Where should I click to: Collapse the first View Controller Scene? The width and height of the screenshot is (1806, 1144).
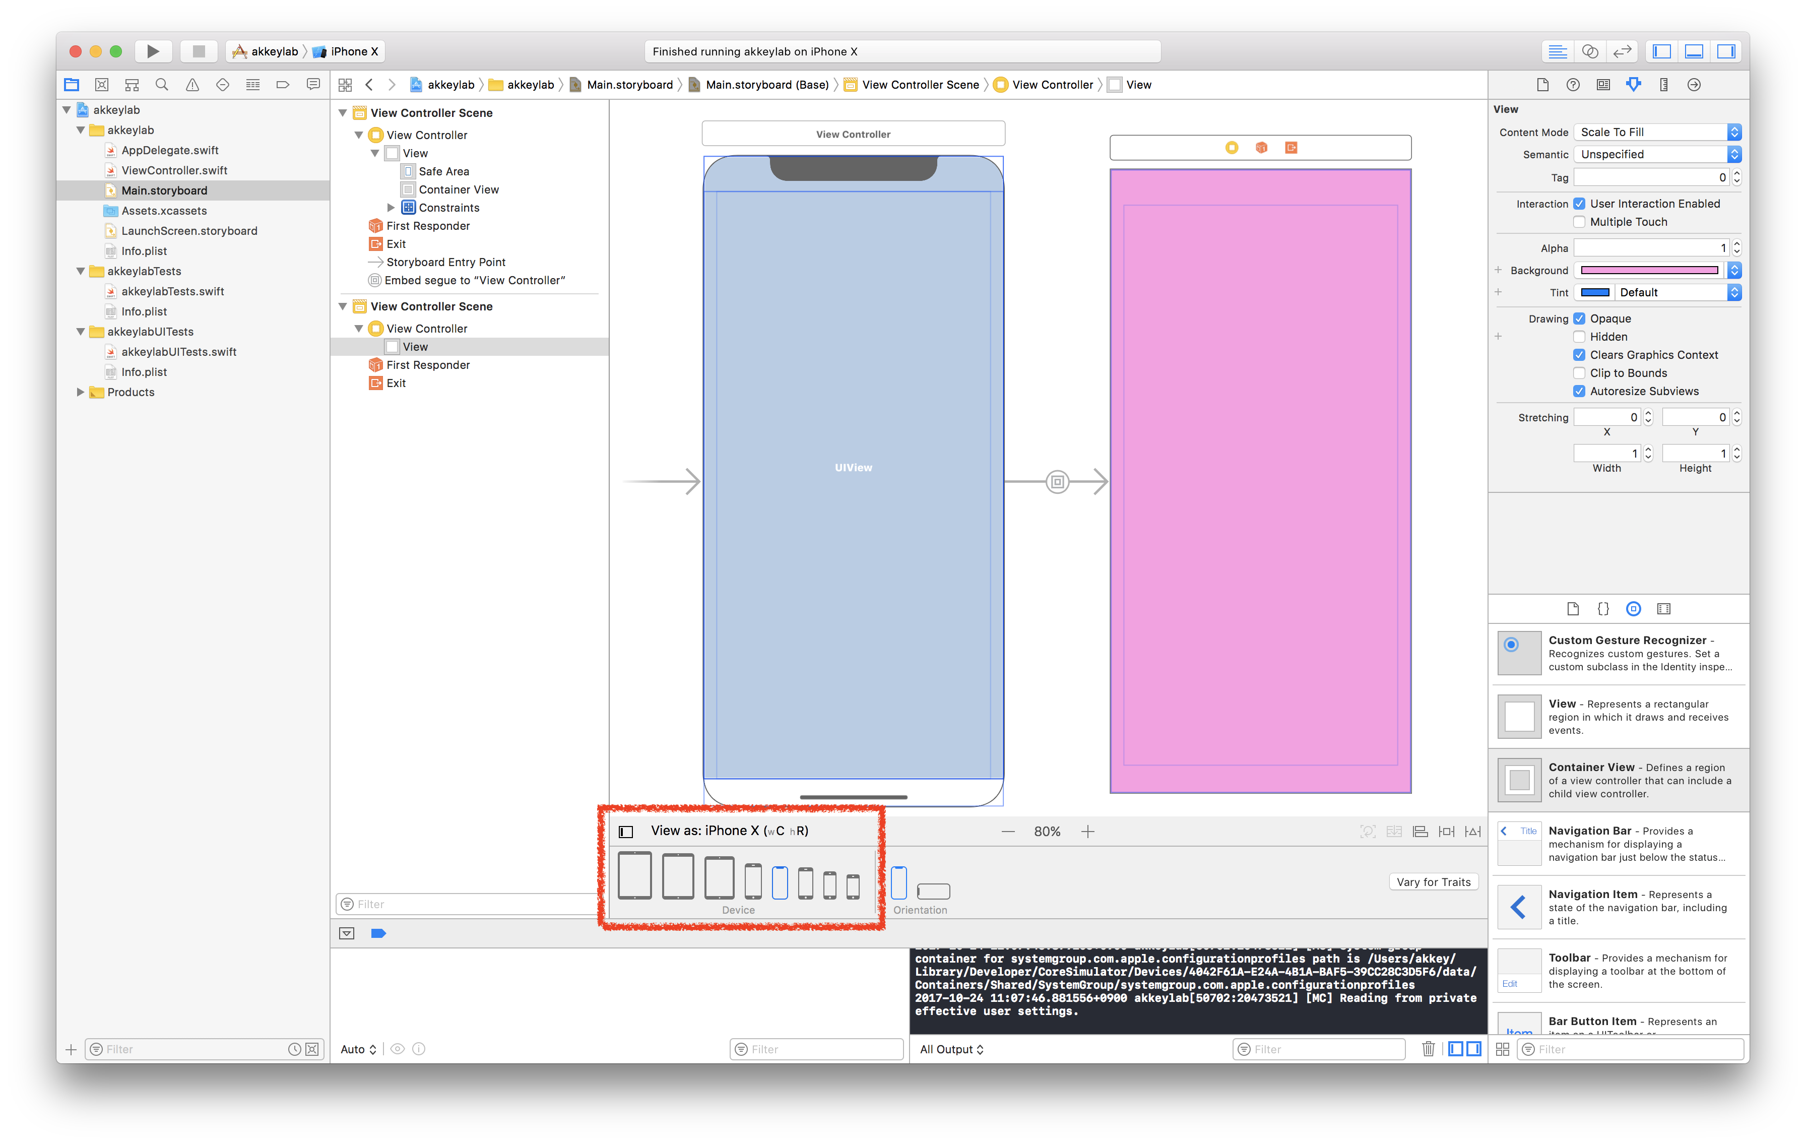(x=343, y=112)
